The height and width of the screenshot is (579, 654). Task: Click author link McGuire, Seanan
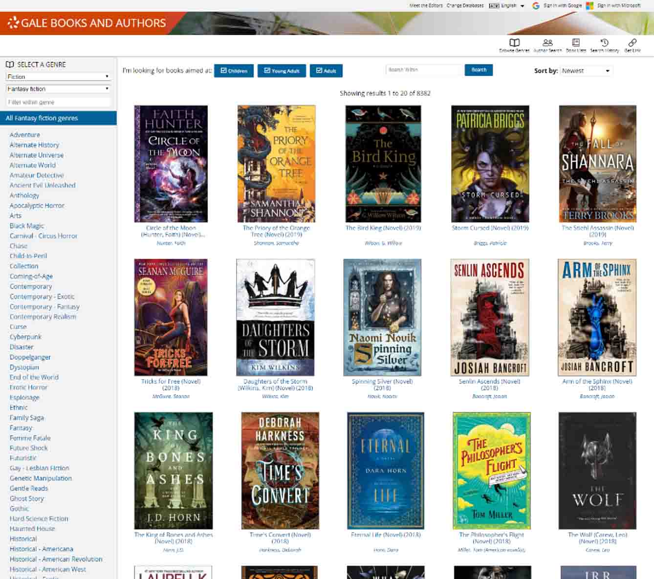pos(171,396)
